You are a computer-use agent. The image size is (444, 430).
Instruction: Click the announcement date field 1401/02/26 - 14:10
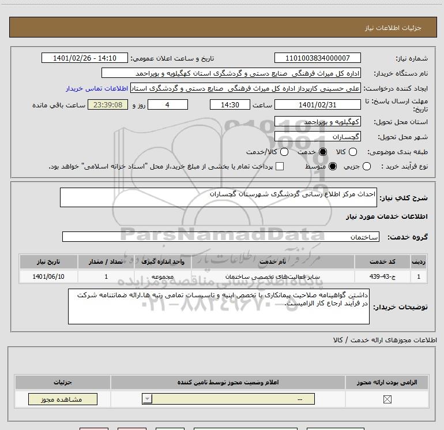click(x=85, y=58)
